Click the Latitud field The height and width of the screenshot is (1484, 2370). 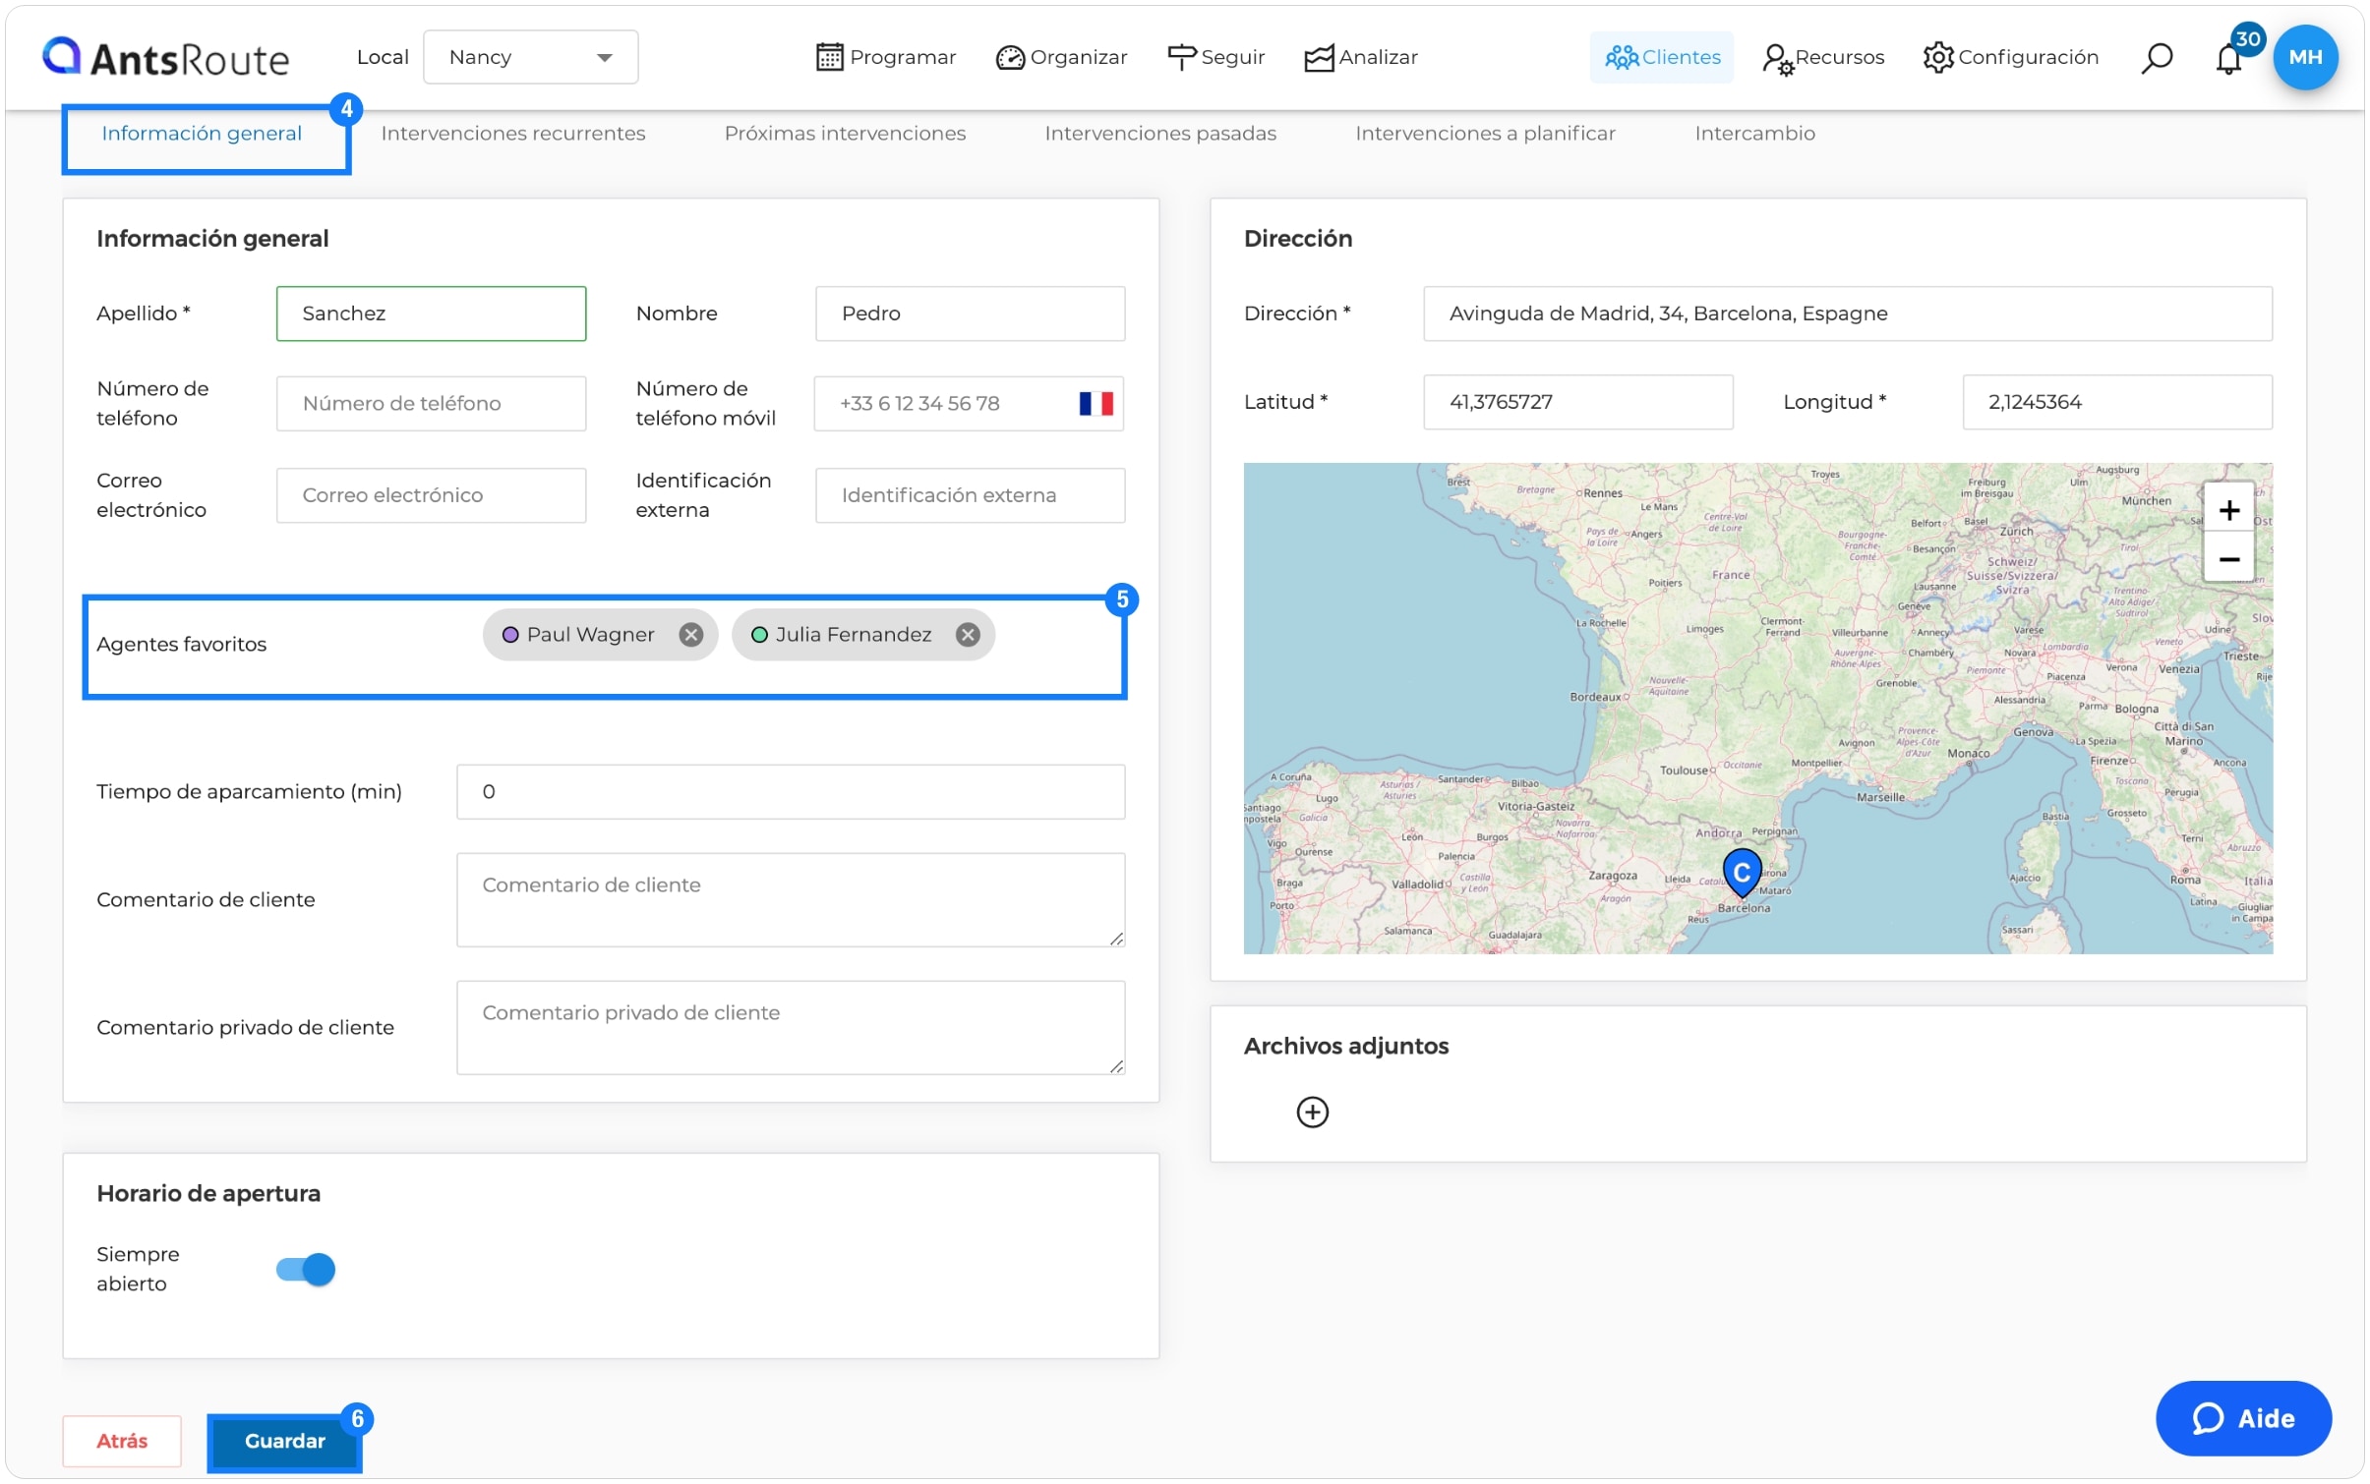(1577, 402)
